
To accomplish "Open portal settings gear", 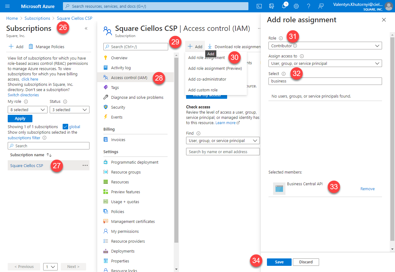I will coord(296,6).
